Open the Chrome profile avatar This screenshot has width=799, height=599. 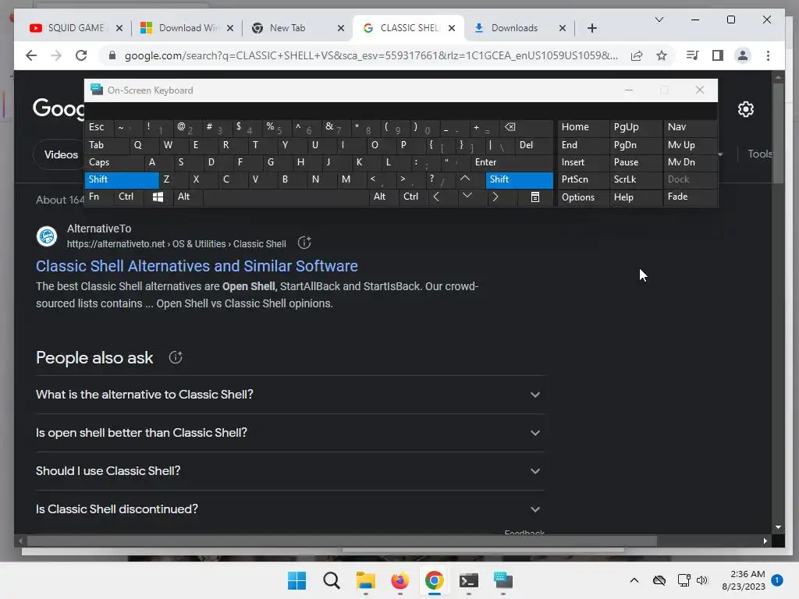click(x=743, y=55)
